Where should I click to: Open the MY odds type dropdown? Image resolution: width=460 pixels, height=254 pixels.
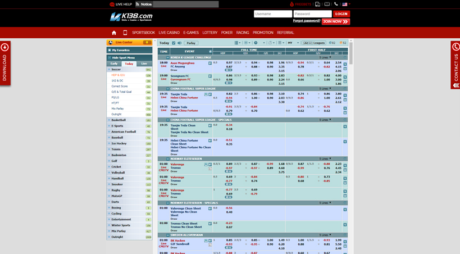point(293,43)
